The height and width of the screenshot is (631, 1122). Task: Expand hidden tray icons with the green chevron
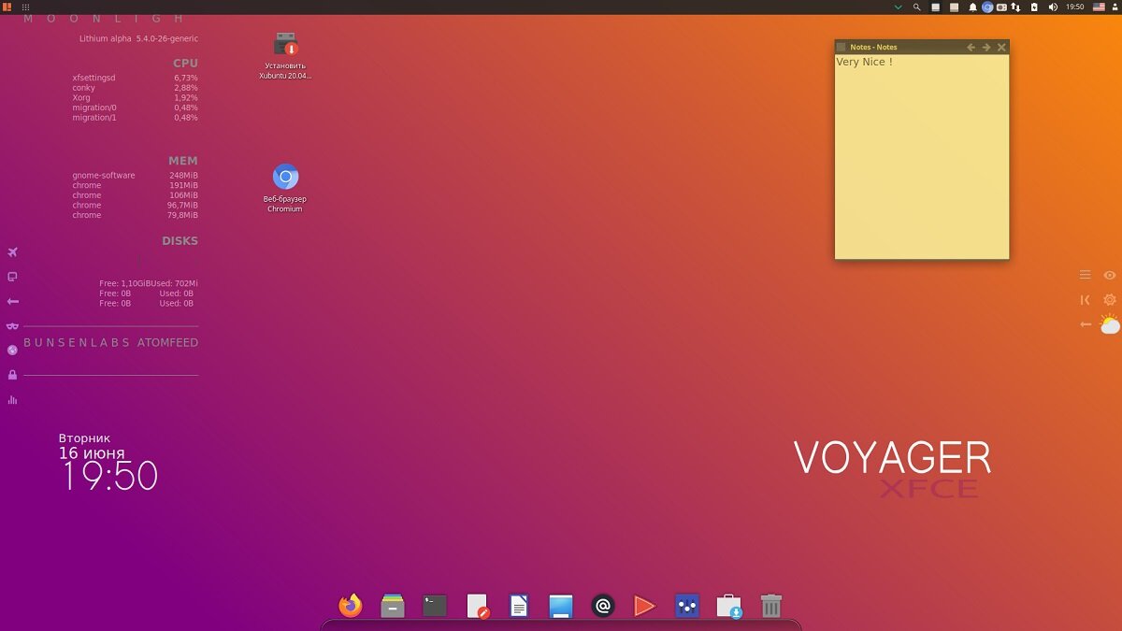(x=898, y=7)
